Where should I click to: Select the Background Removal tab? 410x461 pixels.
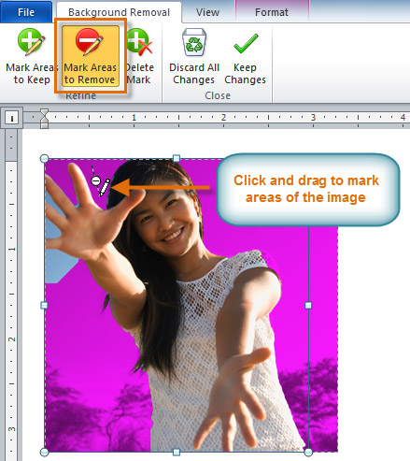click(119, 12)
